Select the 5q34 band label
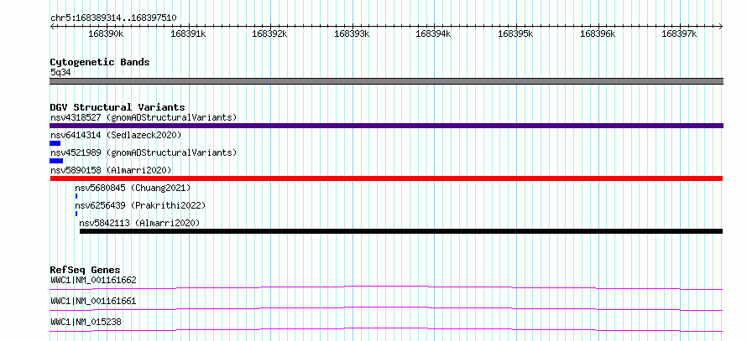747x341 pixels. coord(61,73)
